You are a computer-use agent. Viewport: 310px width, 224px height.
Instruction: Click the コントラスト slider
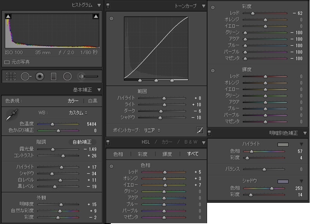click(x=58, y=156)
